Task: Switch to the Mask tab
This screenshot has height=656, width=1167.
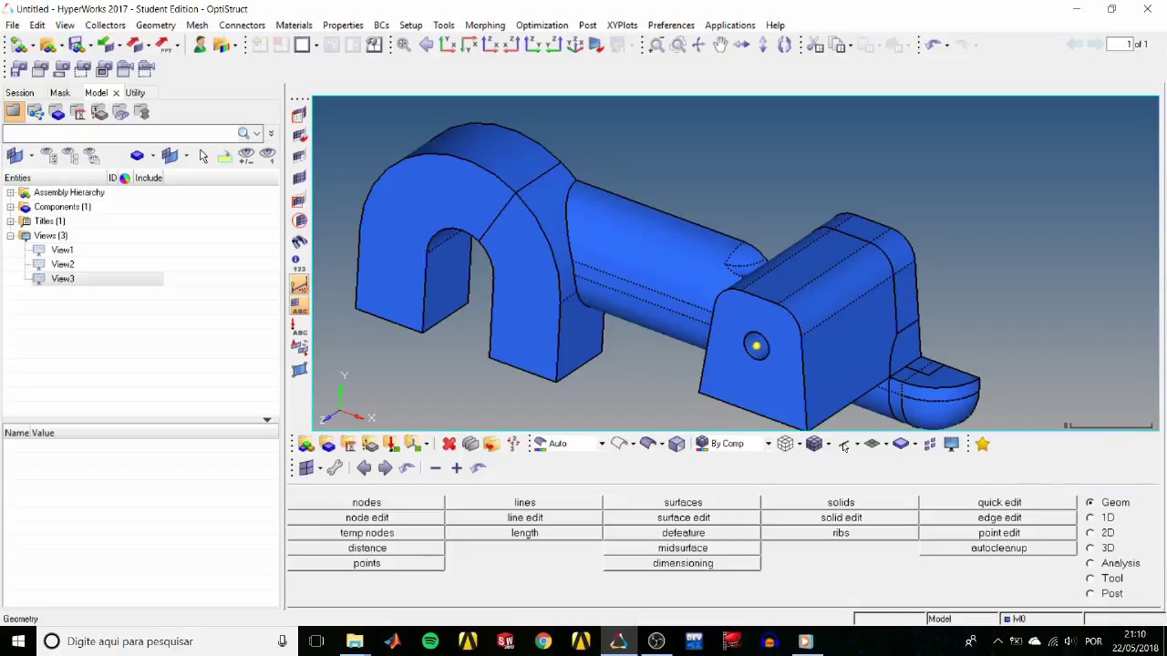Action: (x=59, y=93)
